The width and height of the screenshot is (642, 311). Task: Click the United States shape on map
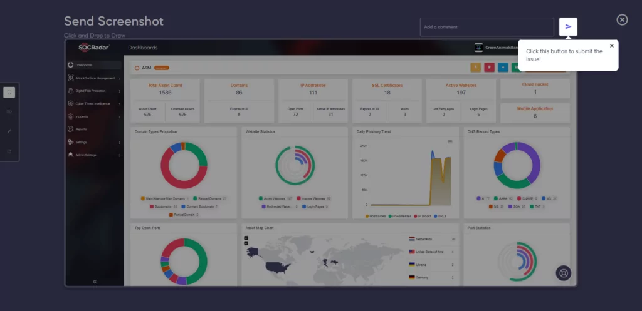coord(277,267)
